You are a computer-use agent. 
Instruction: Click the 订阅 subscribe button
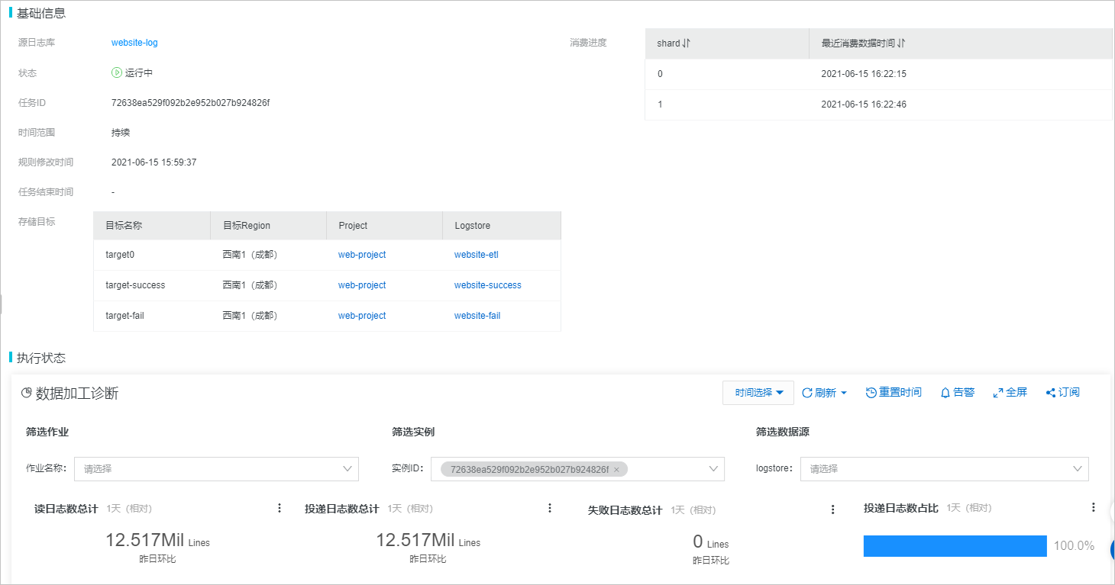coord(1062,392)
